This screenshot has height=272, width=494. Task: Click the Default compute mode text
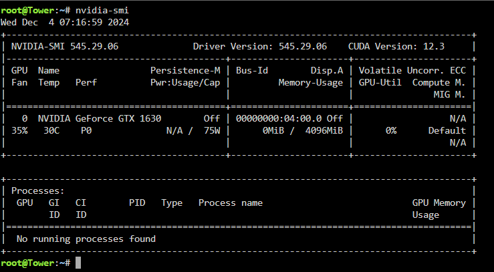(447, 130)
